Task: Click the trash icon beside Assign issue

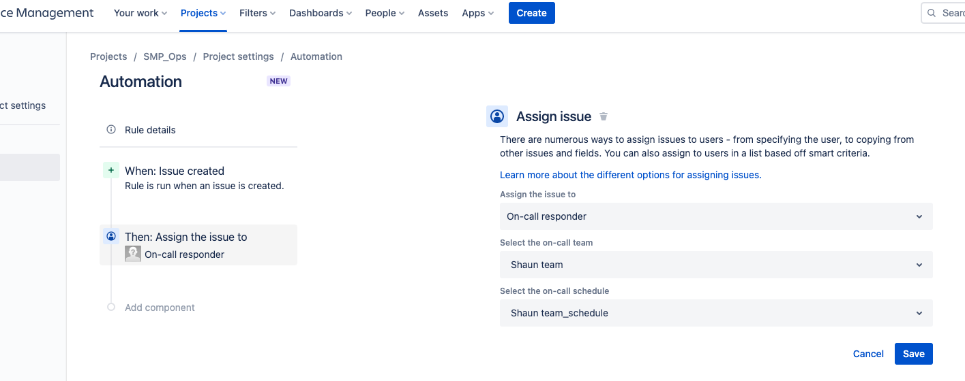Action: click(x=603, y=116)
